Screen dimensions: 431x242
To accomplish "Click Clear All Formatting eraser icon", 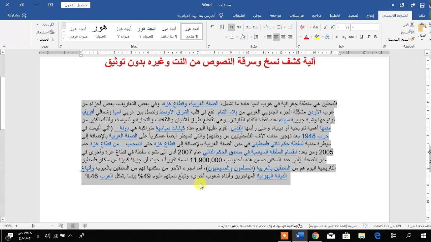I will pyautogui.click(x=302, y=27).
